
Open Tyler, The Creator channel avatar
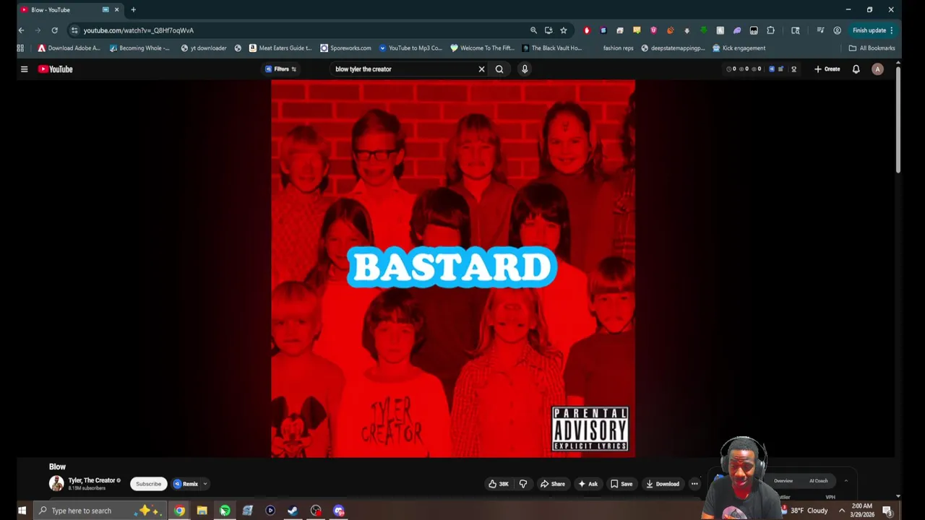tap(56, 484)
